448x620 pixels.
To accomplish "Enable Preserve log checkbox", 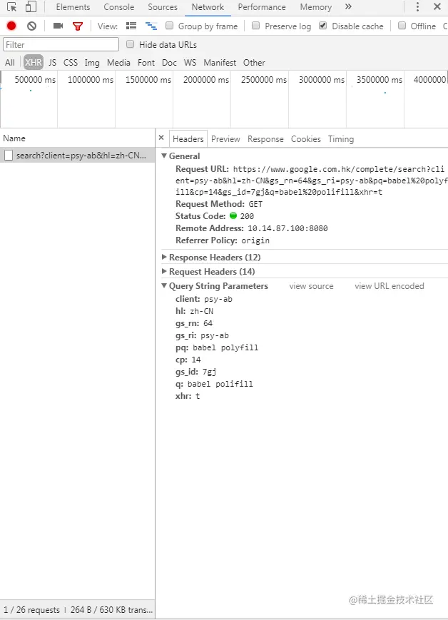I will pyautogui.click(x=256, y=26).
